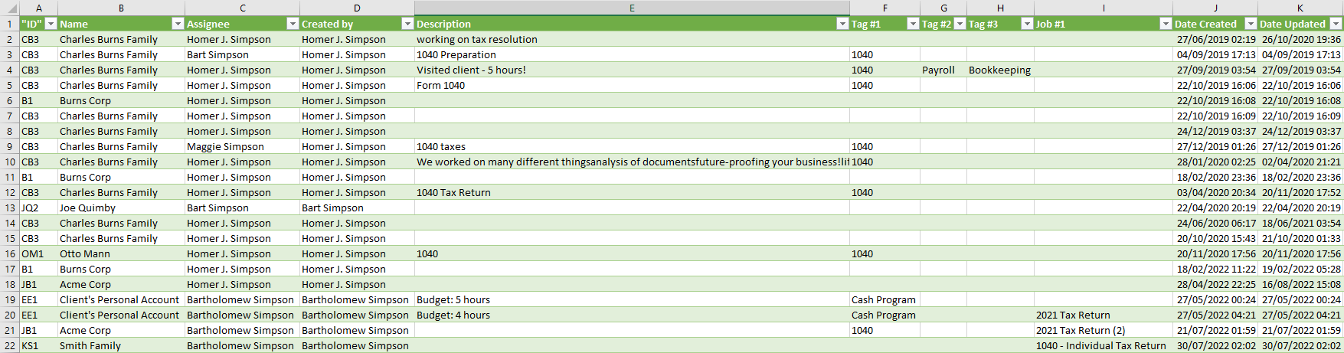
Task: Expand the Assignee filter arrow
Action: pyautogui.click(x=292, y=24)
